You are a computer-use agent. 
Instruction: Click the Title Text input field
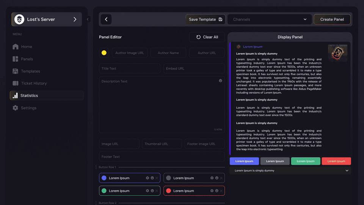130,69
